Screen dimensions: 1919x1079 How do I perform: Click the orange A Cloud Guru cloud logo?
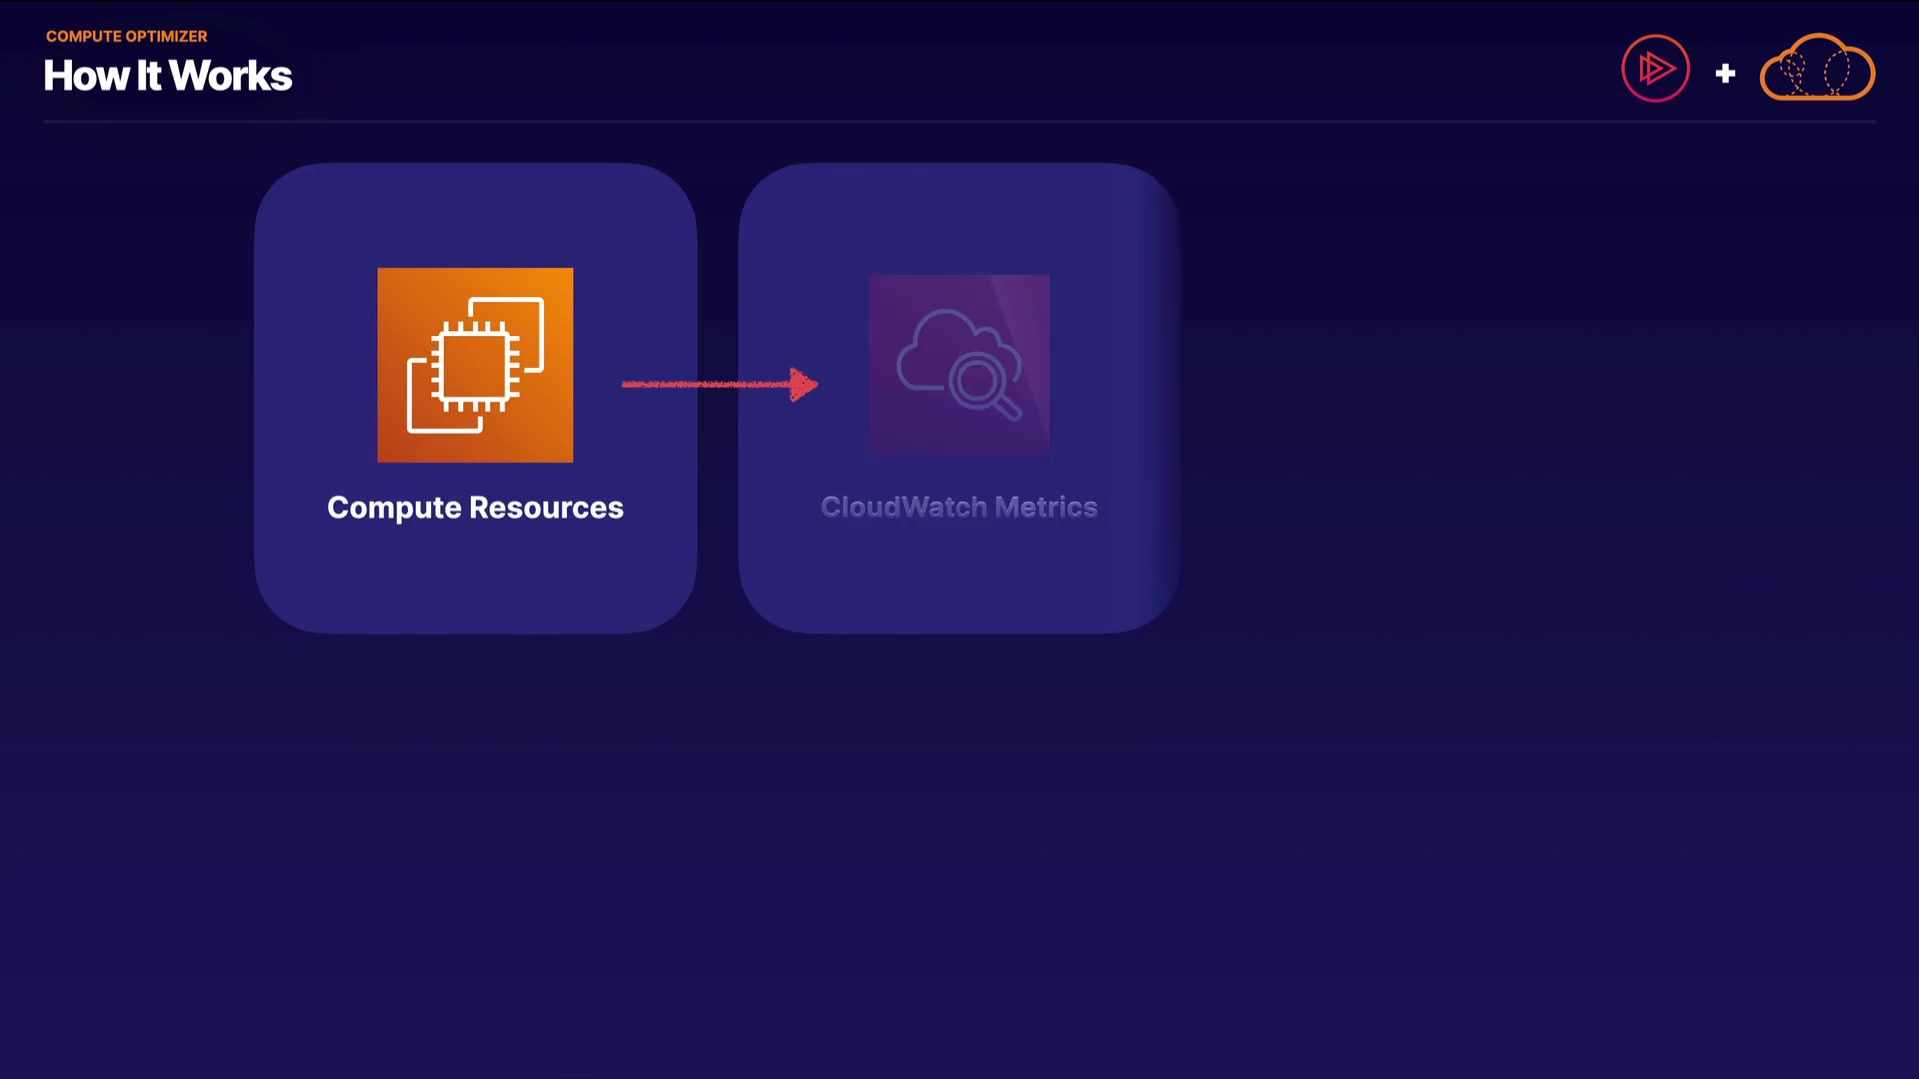point(1817,68)
